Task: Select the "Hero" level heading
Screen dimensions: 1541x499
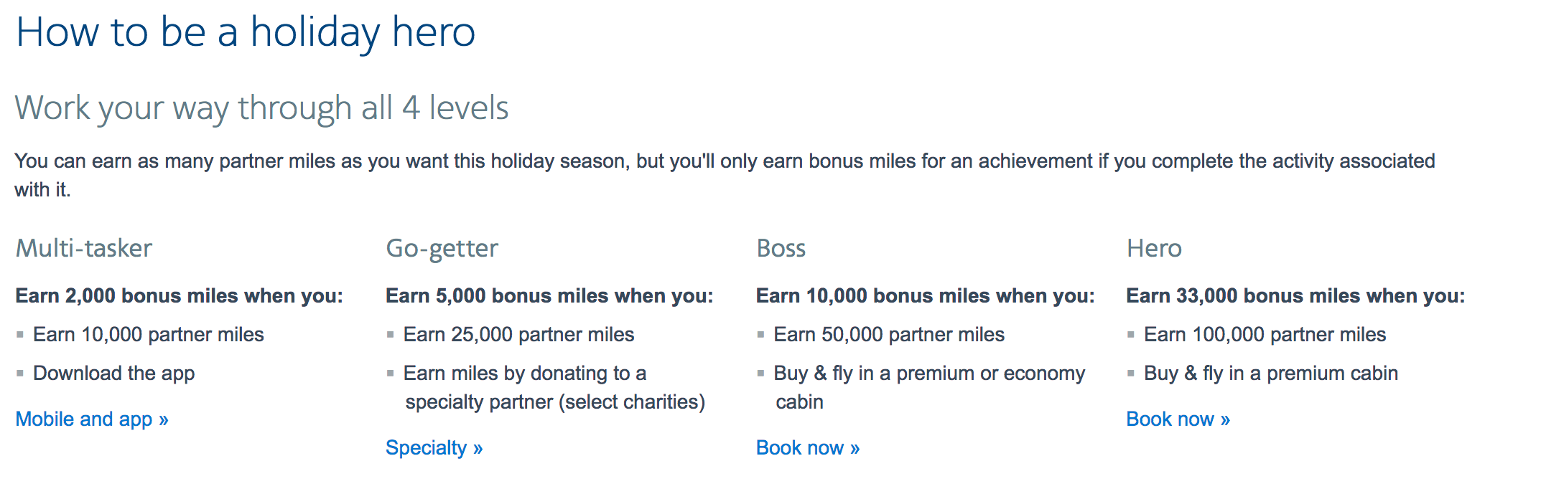Action: 1154,248
